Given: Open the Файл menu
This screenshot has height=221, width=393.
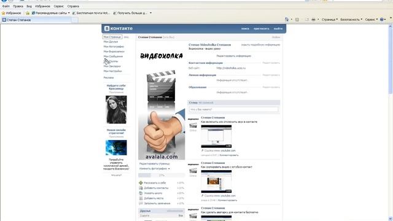Looking at the screenshot, I should click(6, 6).
